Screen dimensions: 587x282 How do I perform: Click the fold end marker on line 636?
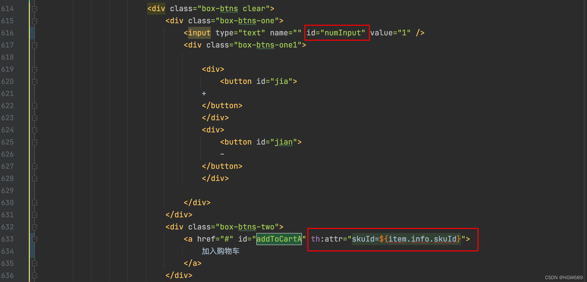pos(35,275)
